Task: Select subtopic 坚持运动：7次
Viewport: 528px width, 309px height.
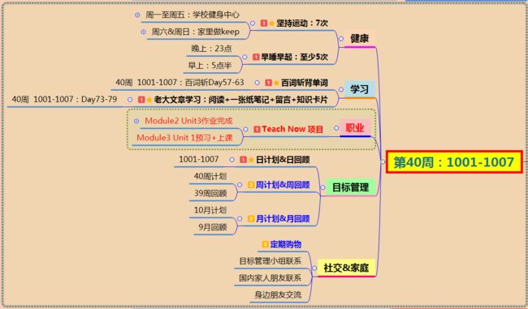Action: pos(302,24)
